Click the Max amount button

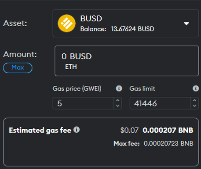pyautogui.click(x=18, y=68)
